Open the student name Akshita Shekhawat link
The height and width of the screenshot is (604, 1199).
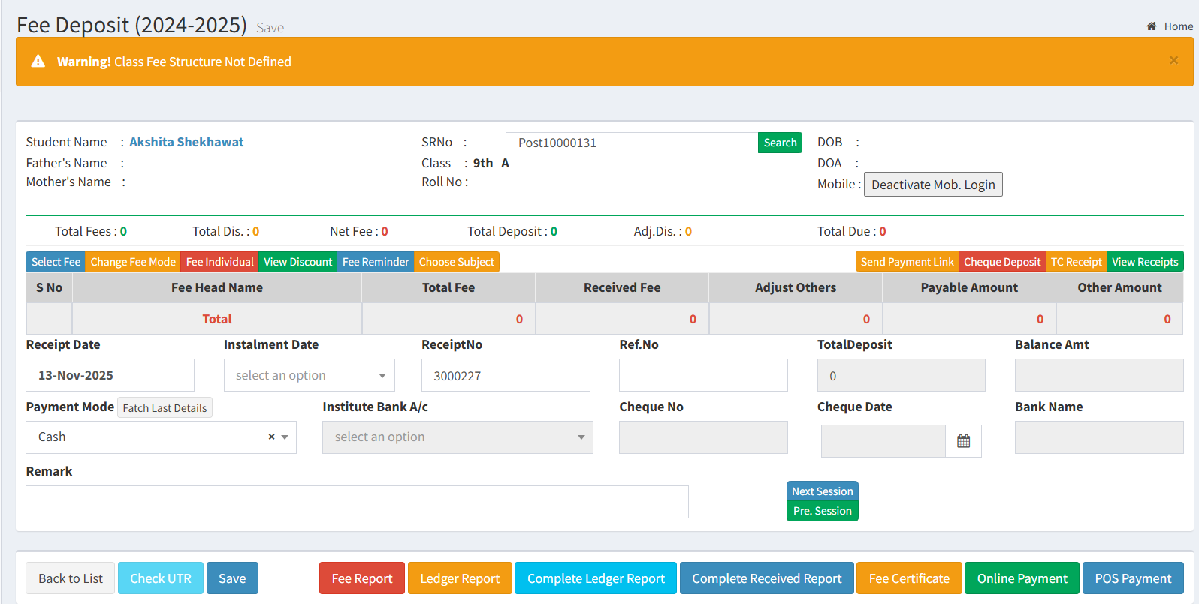[x=186, y=142]
